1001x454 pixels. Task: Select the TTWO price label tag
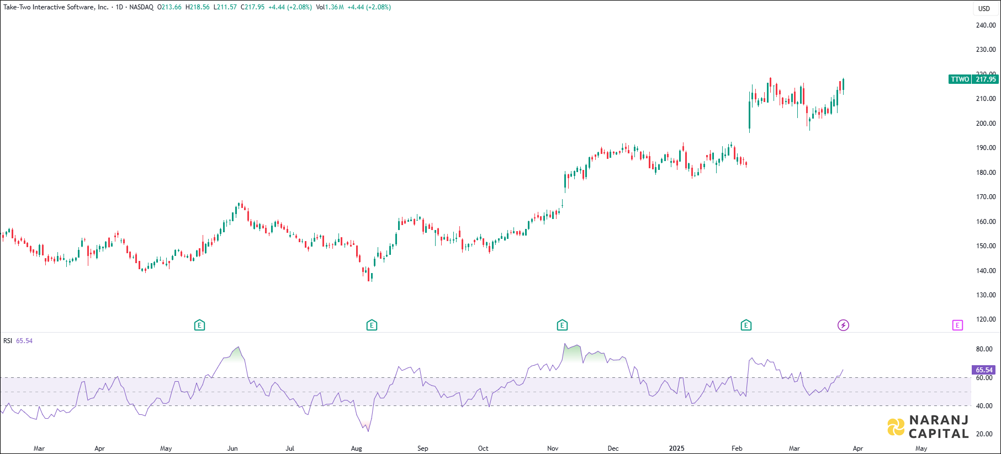coord(960,79)
